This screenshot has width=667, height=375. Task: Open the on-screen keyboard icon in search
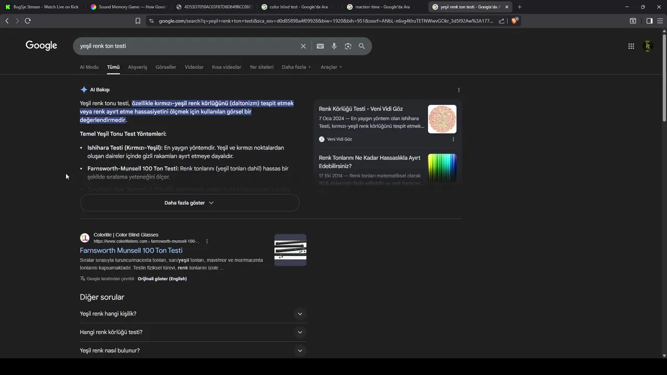point(320,46)
